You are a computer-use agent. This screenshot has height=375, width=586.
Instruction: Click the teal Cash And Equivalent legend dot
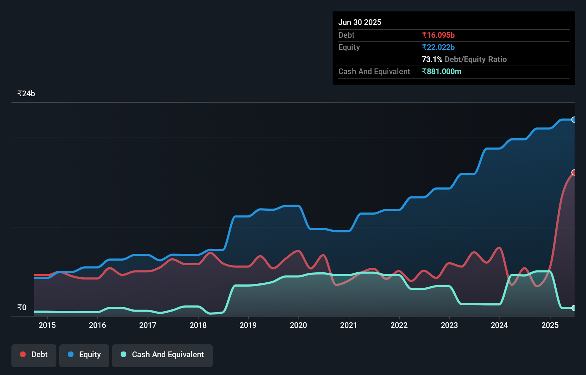coord(123,355)
